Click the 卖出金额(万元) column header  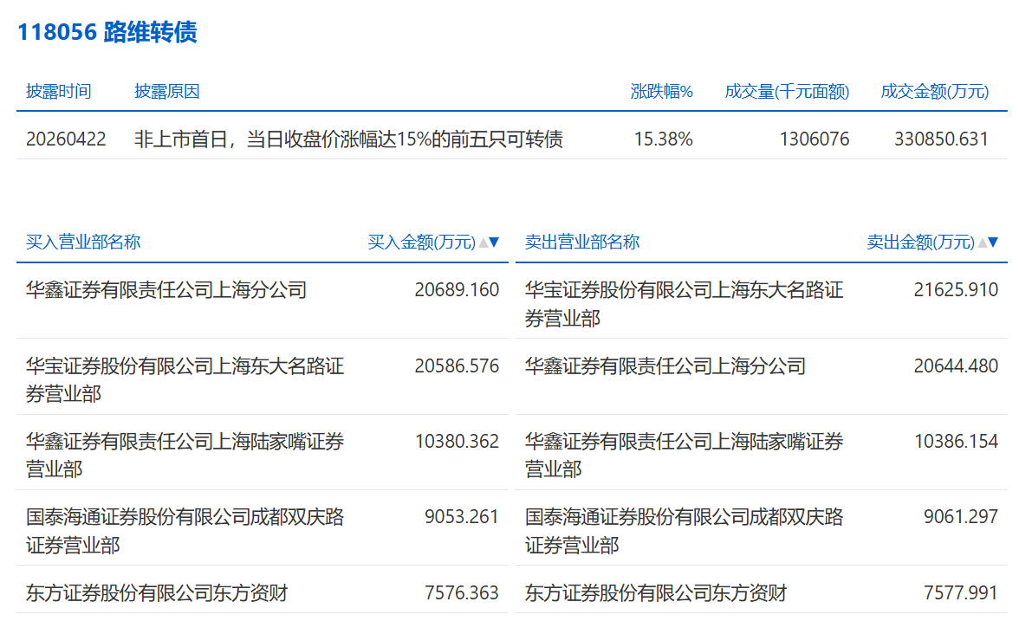click(920, 243)
